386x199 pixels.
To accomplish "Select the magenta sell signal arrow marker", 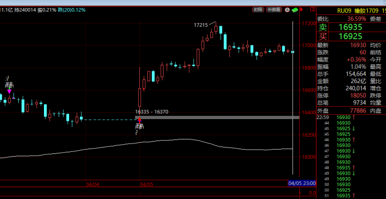I will [x=9, y=92].
